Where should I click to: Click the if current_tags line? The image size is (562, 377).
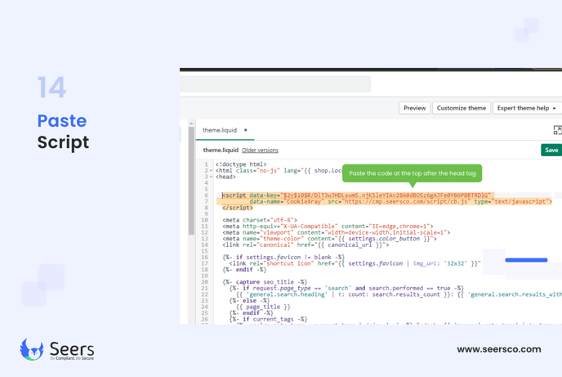point(268,319)
